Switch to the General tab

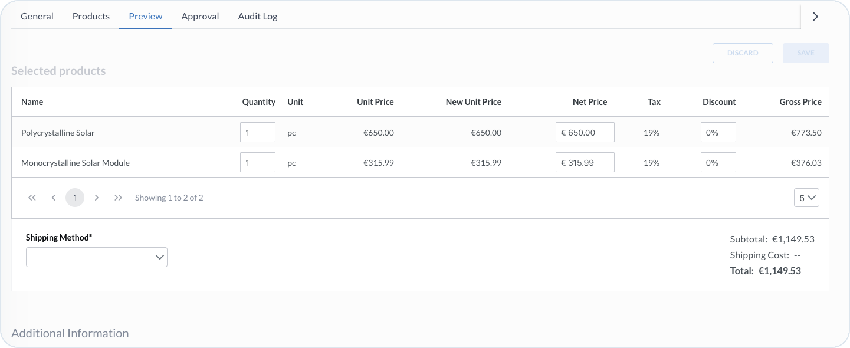click(x=37, y=17)
